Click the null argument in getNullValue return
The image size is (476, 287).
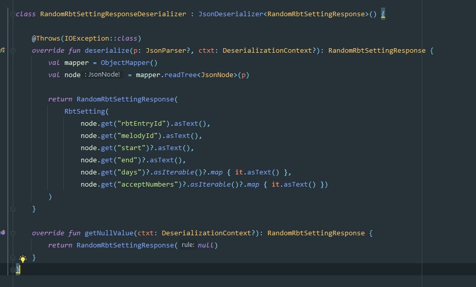206,245
